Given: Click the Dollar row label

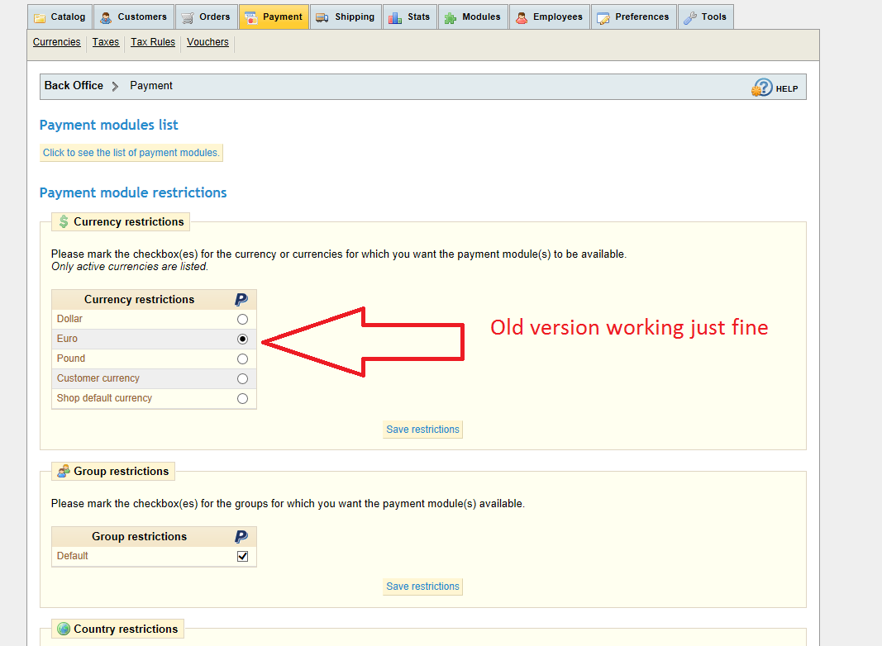Looking at the screenshot, I should point(69,319).
